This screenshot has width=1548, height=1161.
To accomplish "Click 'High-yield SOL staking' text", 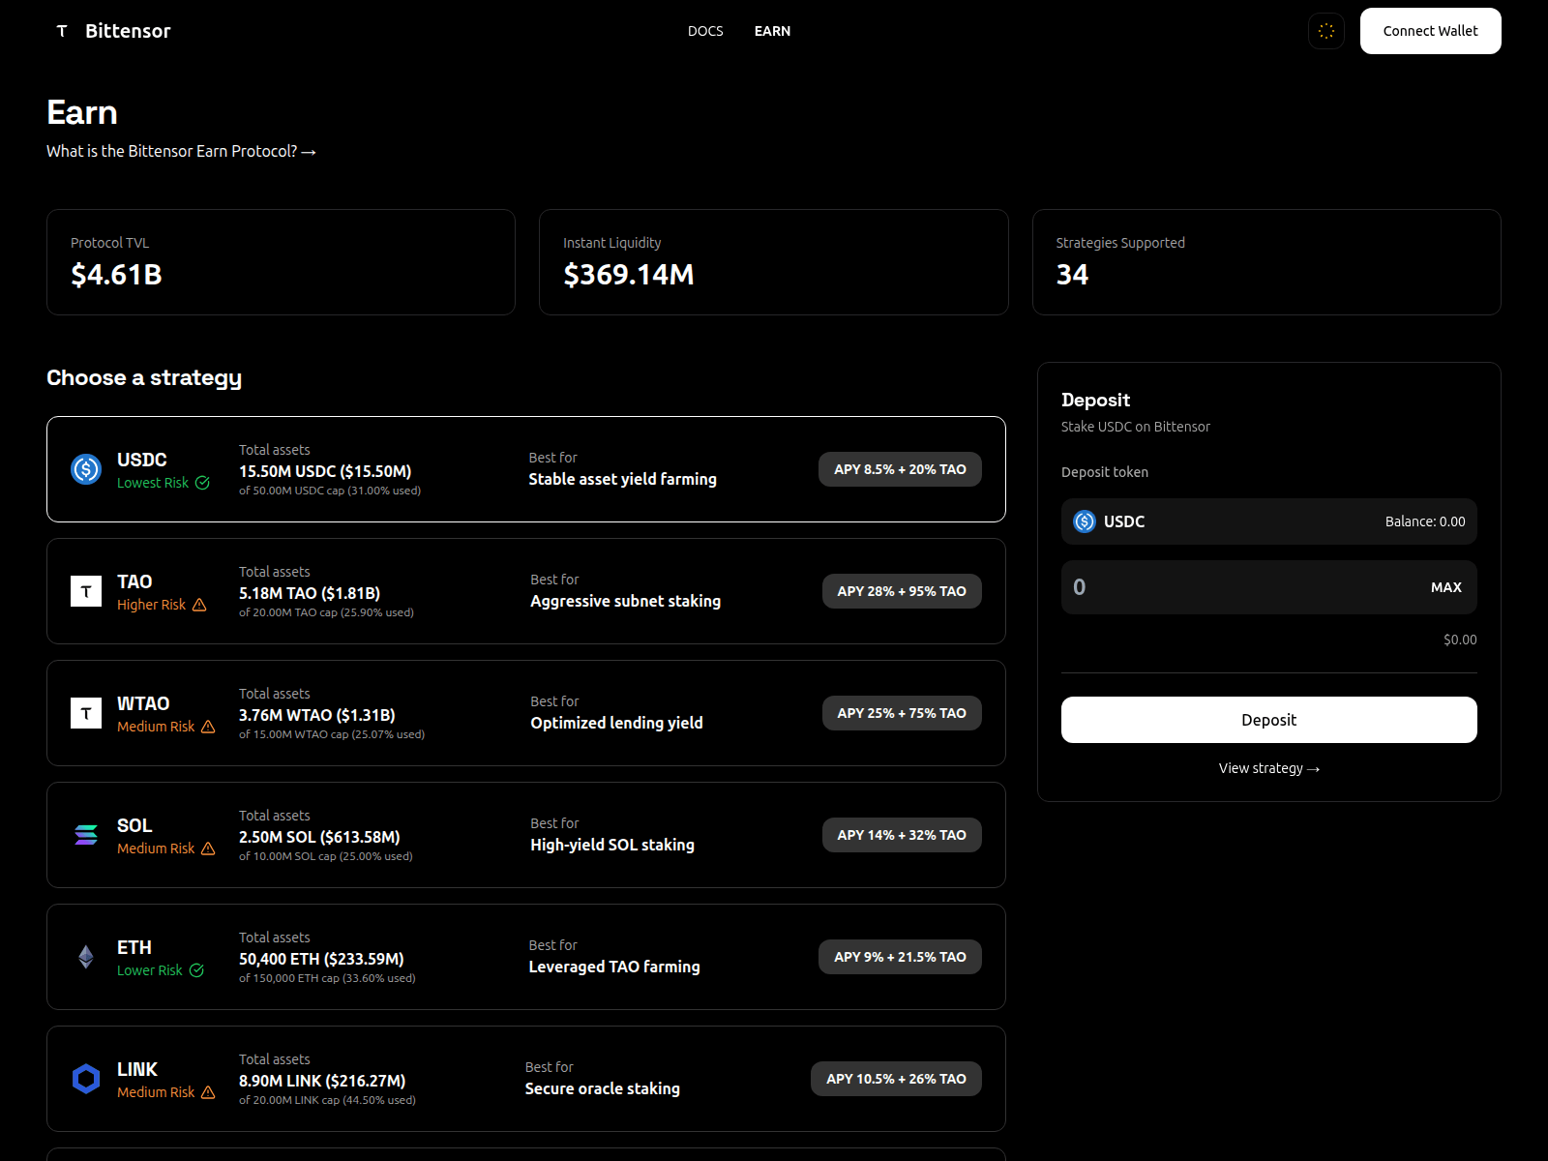I will [612, 845].
